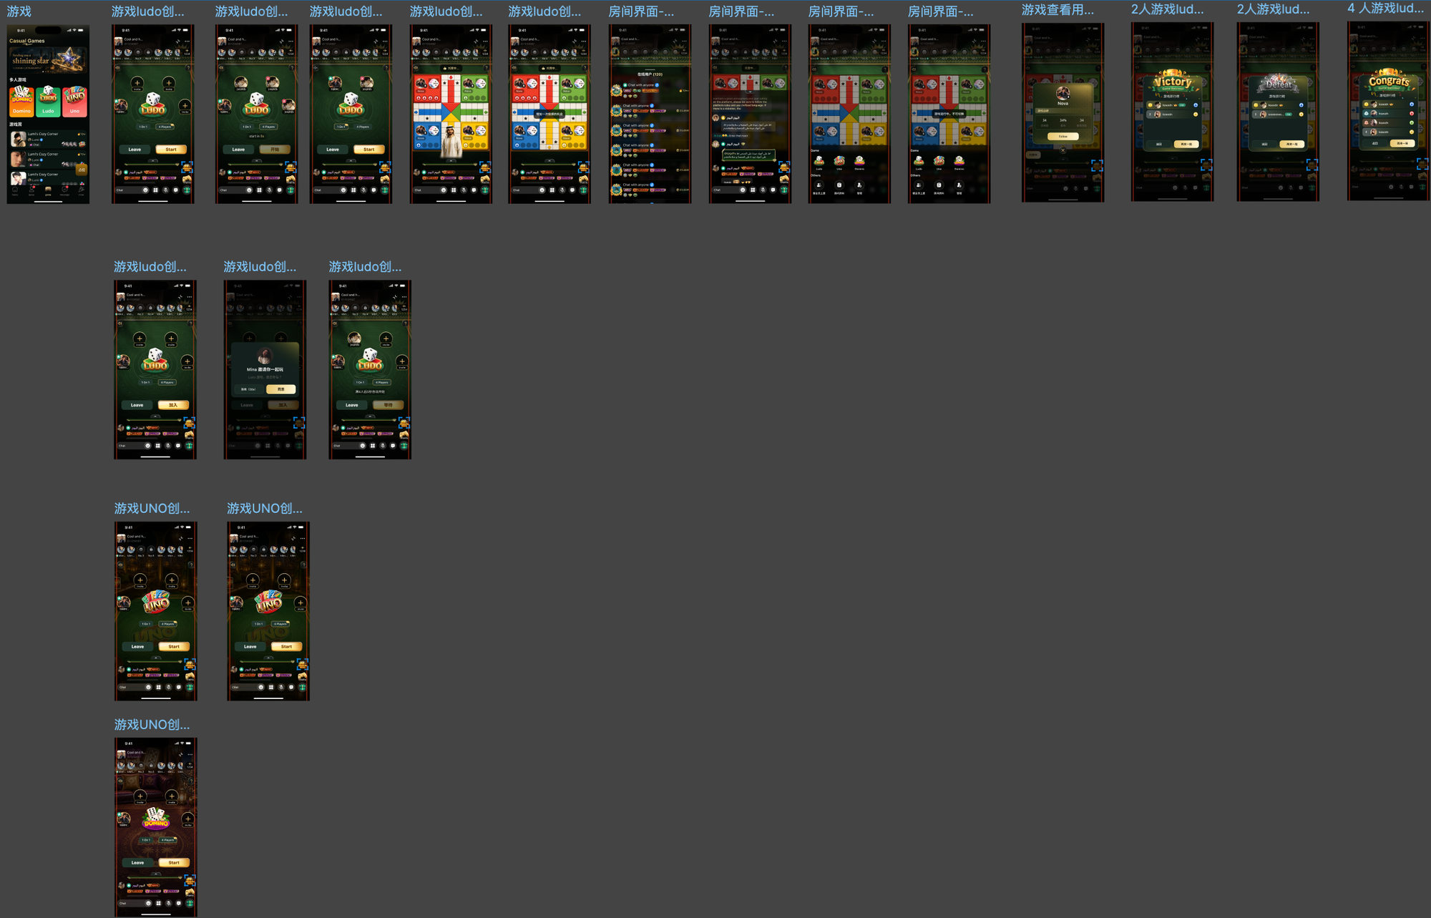
Task: Click the dark decline button in Mina's invitation
Action: pos(249,389)
